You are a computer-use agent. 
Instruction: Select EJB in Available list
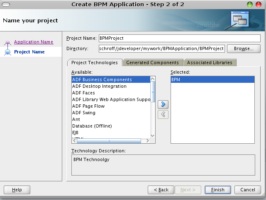coord(111,133)
